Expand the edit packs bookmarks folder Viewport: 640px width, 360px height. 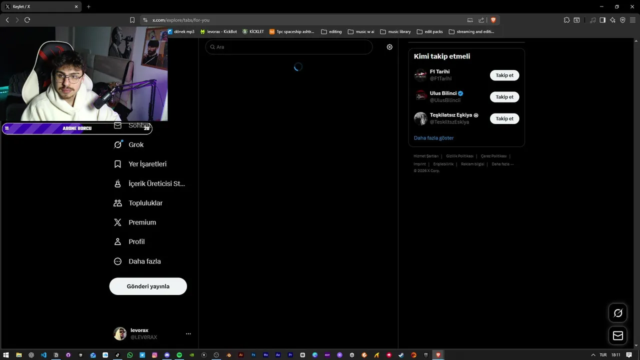click(430, 31)
